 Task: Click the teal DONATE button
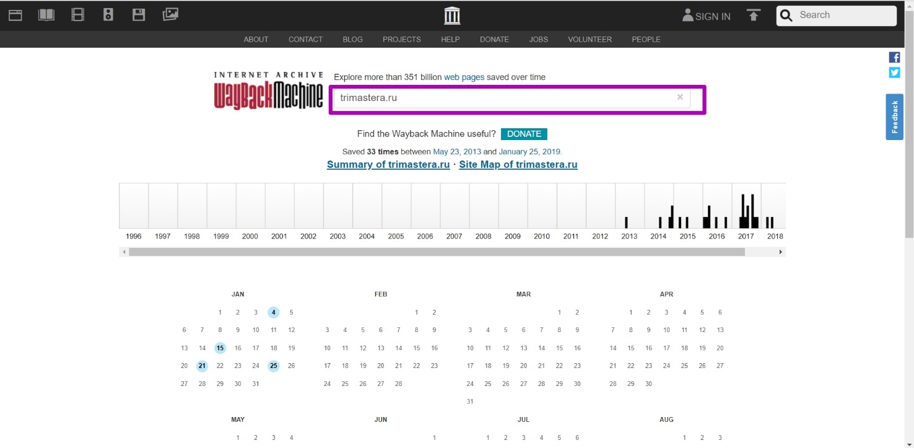(524, 134)
